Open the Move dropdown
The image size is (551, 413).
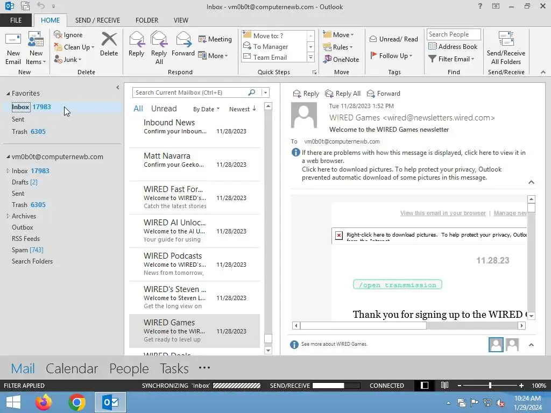click(338, 34)
